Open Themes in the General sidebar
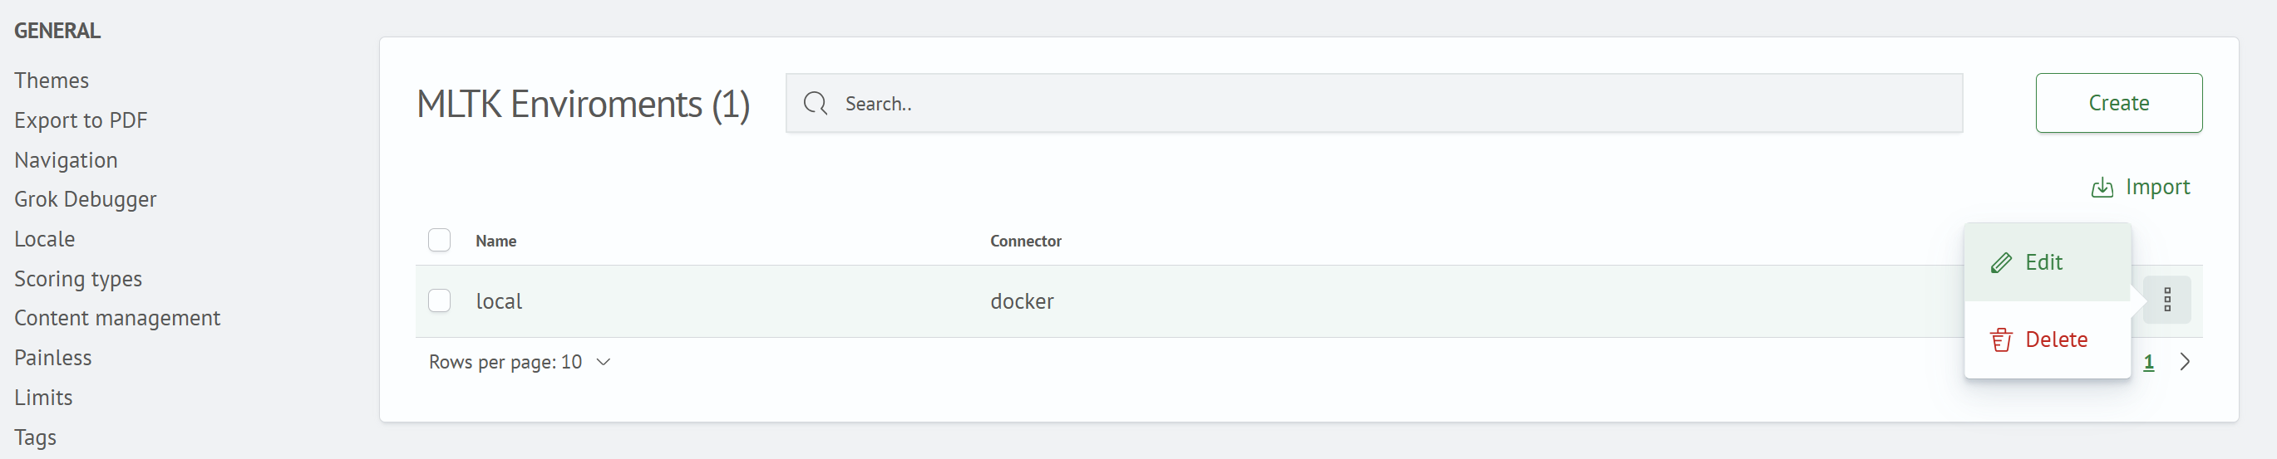This screenshot has width=2277, height=459. 52,81
